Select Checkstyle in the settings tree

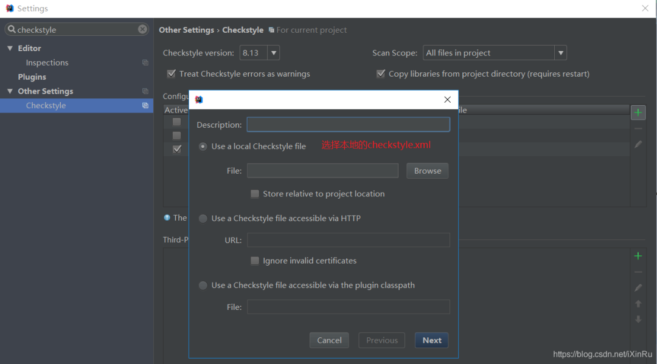coord(46,106)
